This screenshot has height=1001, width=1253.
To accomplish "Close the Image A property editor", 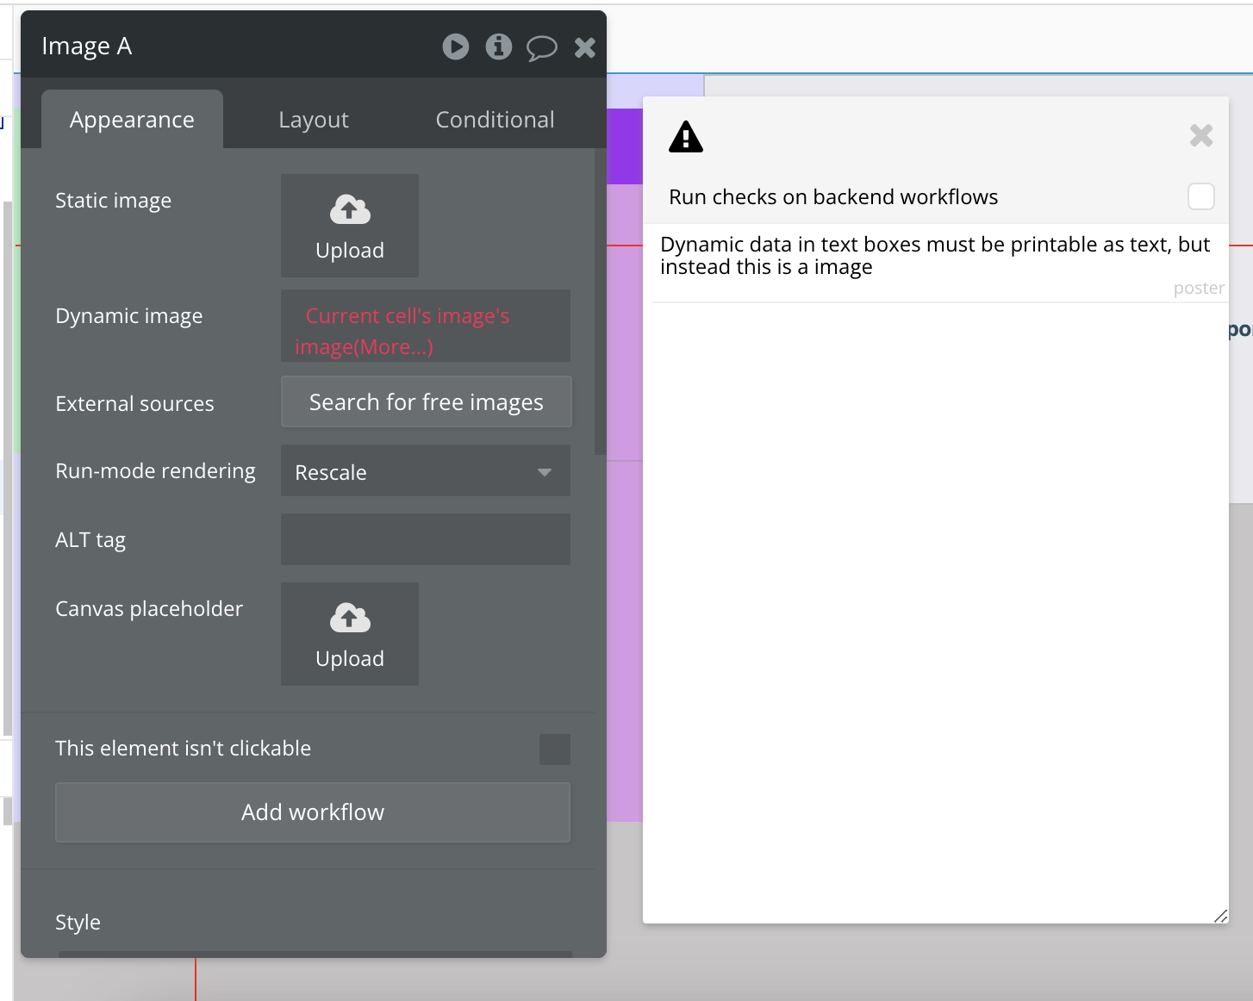I will pos(585,47).
